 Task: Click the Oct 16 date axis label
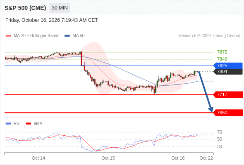(178, 158)
